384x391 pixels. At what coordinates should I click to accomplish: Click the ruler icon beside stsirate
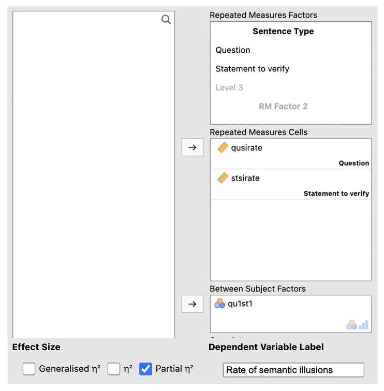point(223,178)
